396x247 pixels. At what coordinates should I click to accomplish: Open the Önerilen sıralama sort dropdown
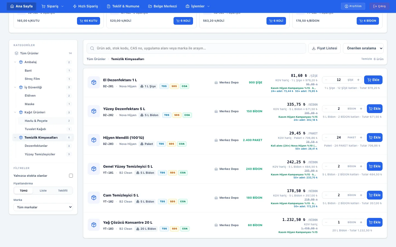pyautogui.click(x=363, y=48)
